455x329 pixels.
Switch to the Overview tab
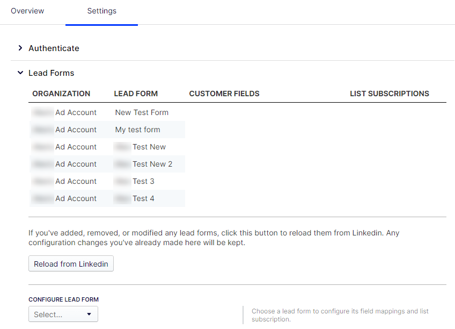point(27,11)
